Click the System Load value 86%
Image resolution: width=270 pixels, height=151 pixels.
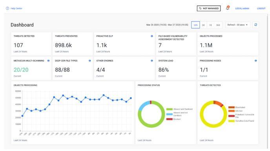coord(164,70)
